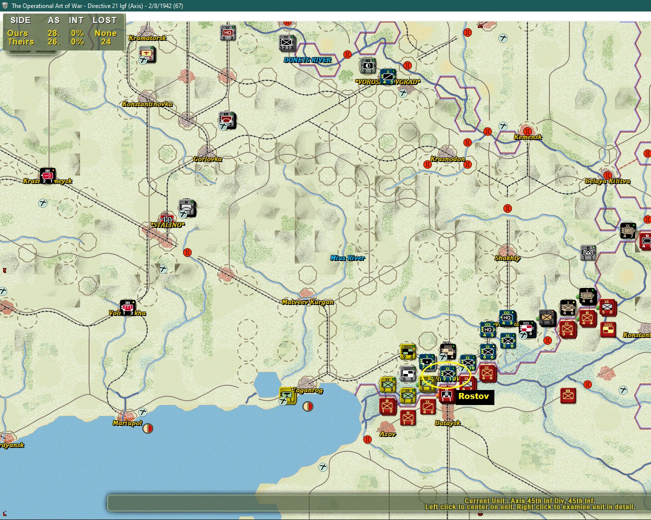Click the red II counter marked 4-4

587,318
